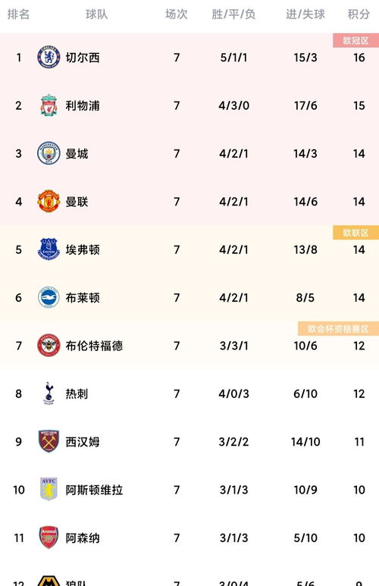Select the Manchester City badge
Viewport: 379px width, 586px height.
[49, 153]
